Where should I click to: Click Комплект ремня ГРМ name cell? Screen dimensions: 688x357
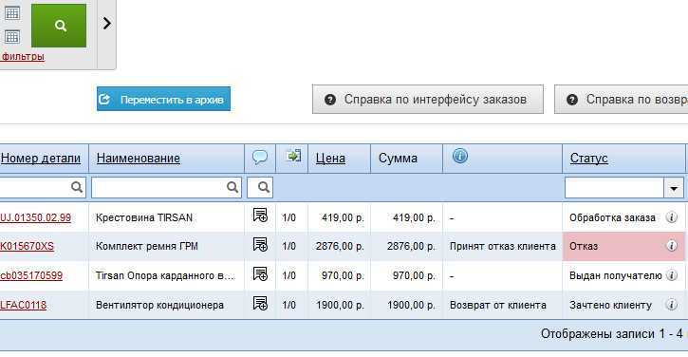pyautogui.click(x=167, y=246)
